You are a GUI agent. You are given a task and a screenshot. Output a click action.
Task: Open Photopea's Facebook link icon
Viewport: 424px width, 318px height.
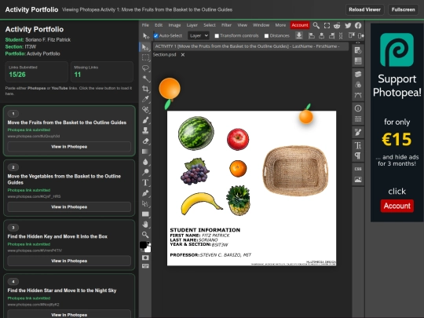[358, 25]
